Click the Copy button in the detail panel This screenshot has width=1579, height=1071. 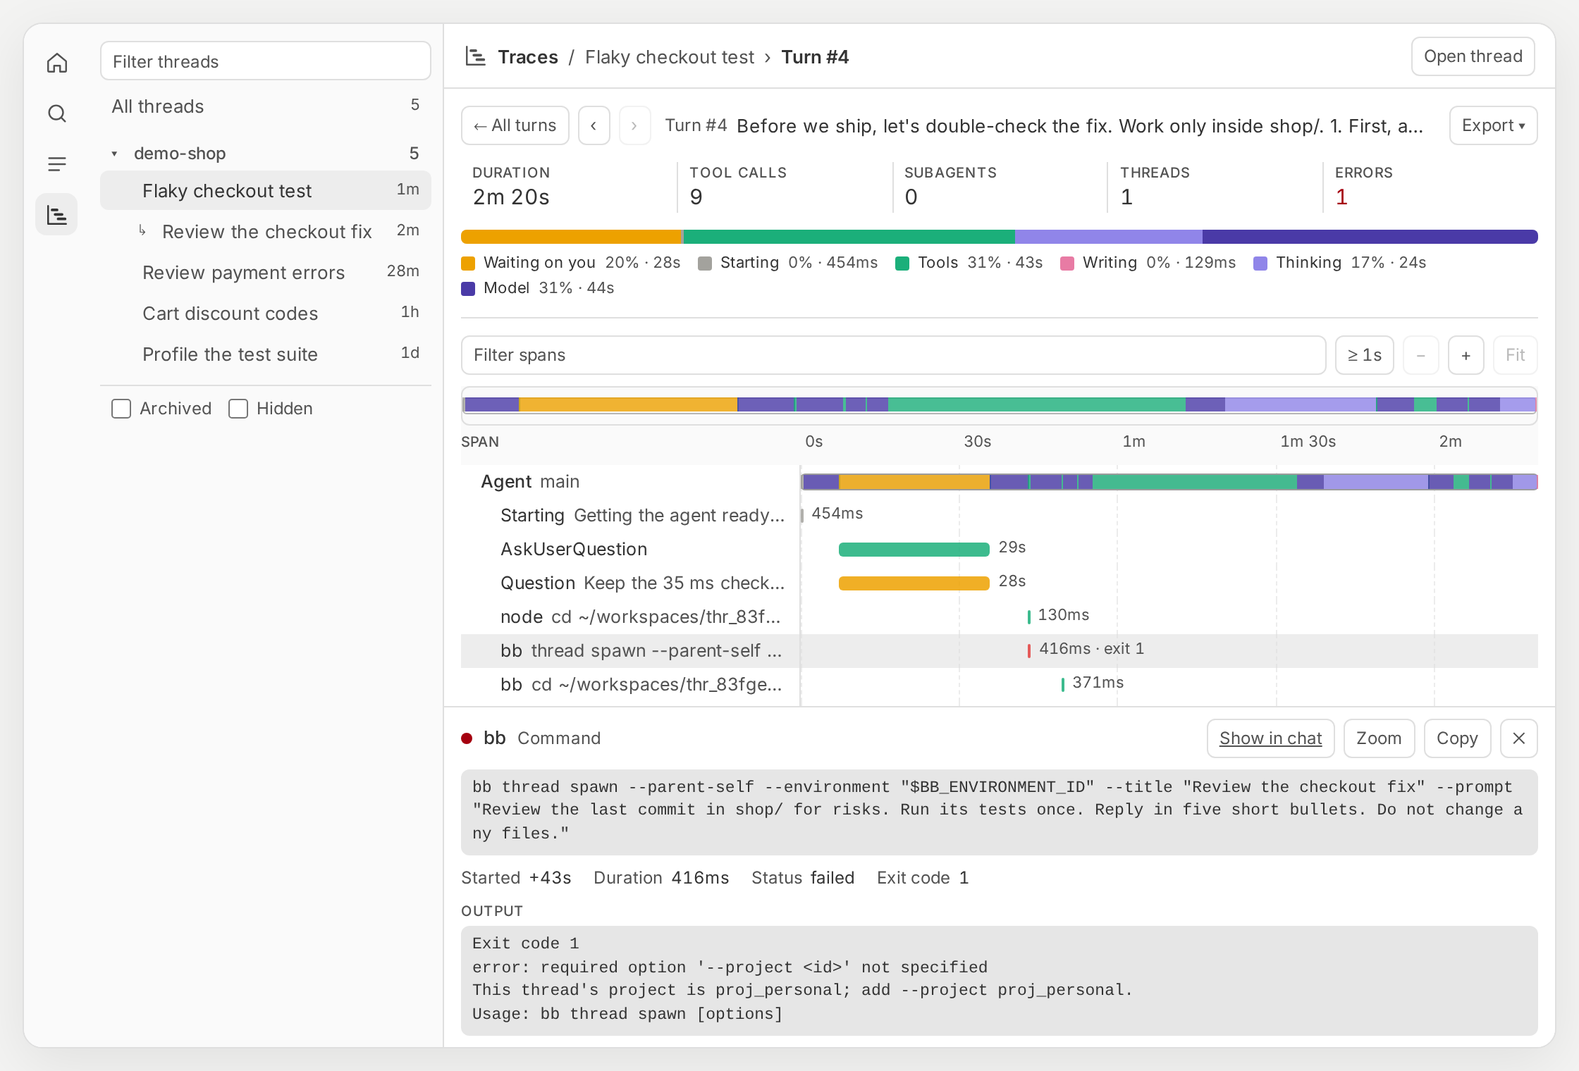click(x=1457, y=738)
